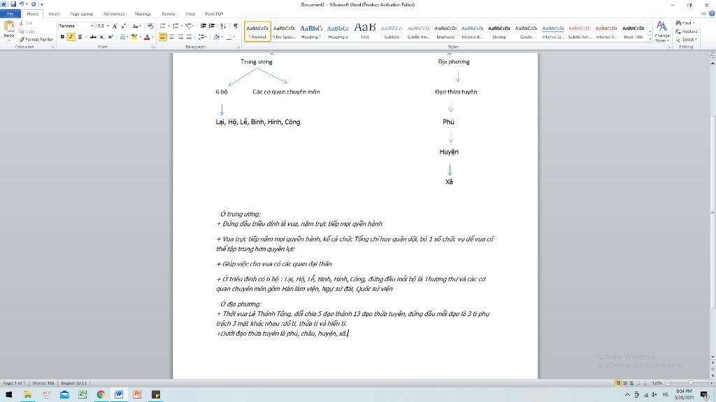Apply strikethrough formatting

click(93, 37)
